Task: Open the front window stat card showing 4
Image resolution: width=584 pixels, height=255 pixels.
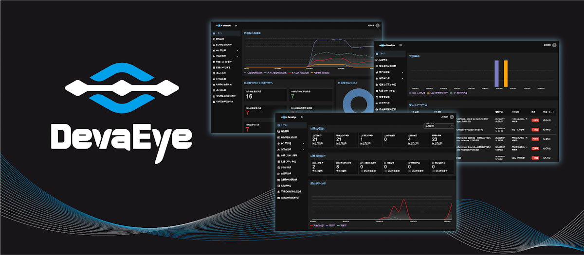Action: pos(418,139)
